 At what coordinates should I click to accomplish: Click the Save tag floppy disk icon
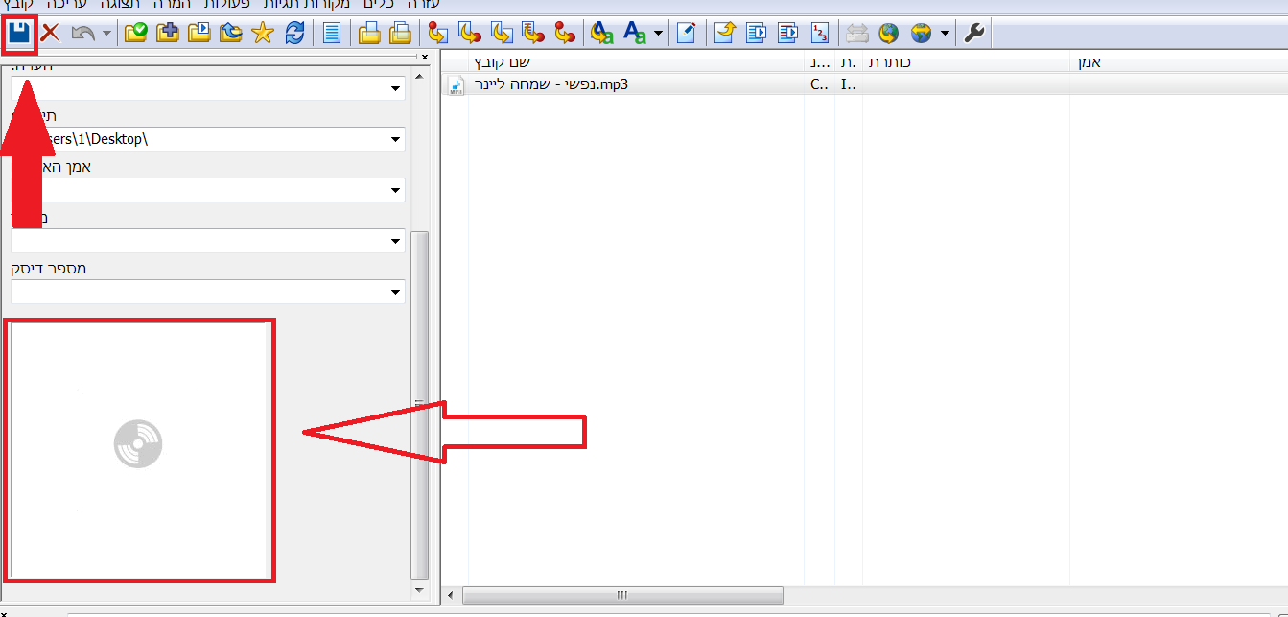click(19, 34)
